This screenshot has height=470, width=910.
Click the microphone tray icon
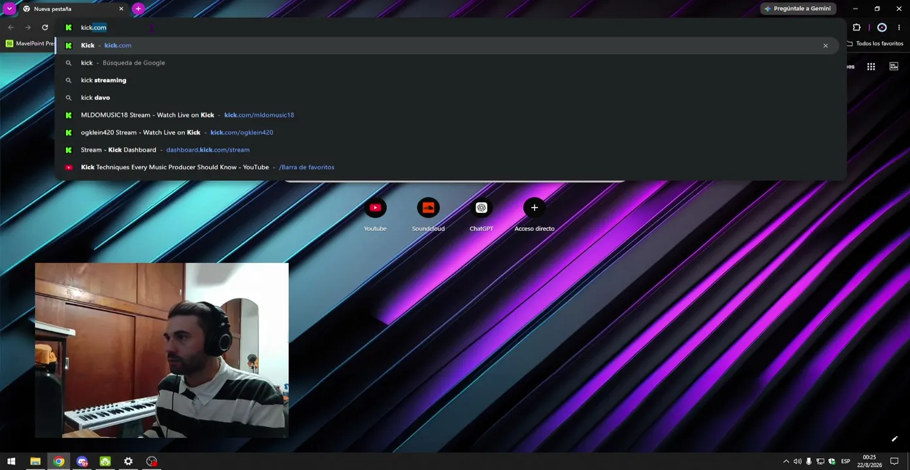(x=809, y=462)
